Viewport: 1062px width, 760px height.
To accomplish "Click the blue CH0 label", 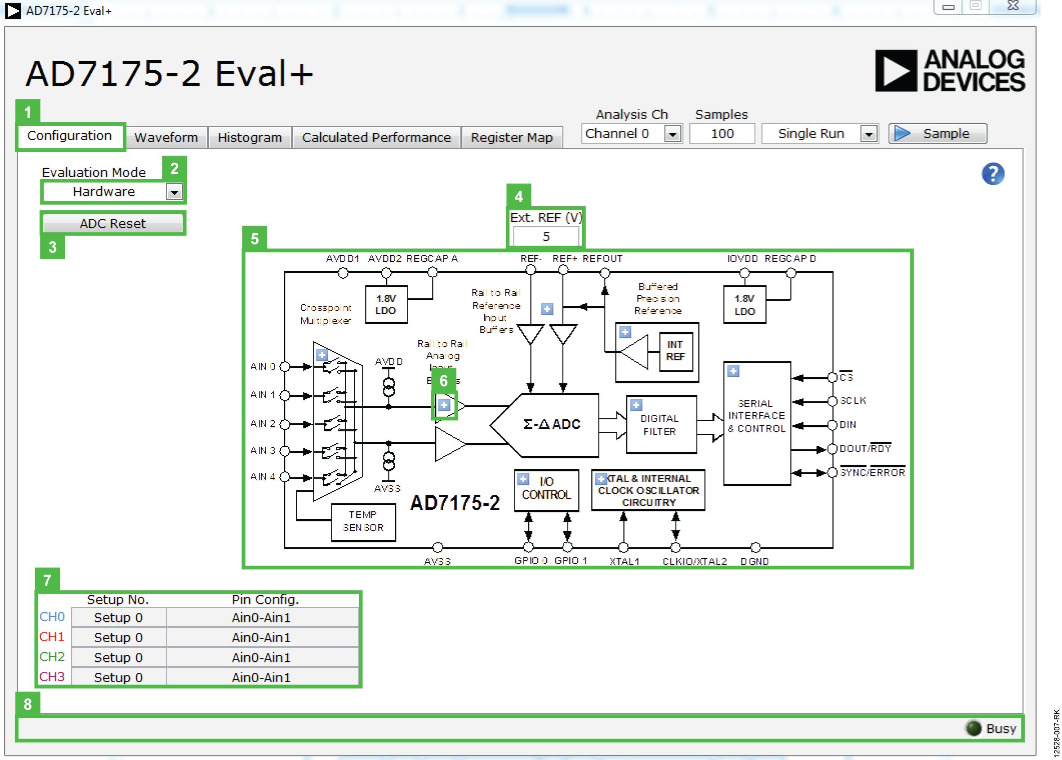I will coord(52,617).
